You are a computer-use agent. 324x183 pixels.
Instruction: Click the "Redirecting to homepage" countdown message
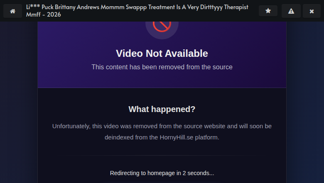(162, 173)
